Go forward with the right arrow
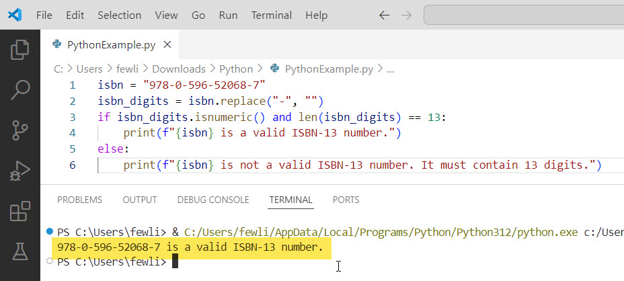The height and width of the screenshot is (281, 624). pos(406,15)
